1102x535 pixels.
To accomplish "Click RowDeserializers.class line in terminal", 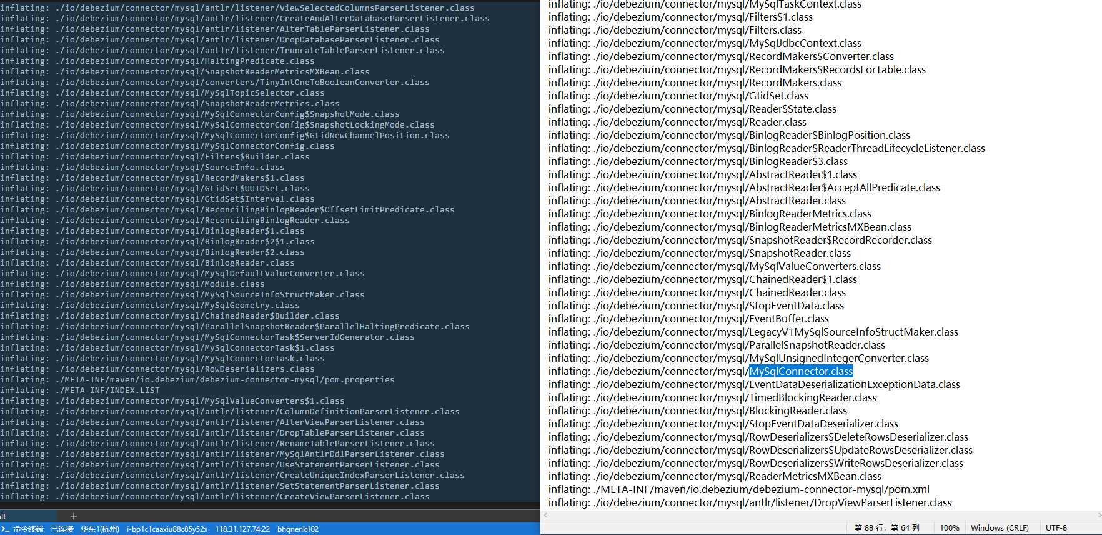I will [157, 369].
